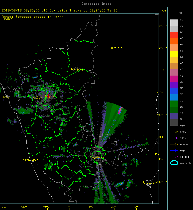Click the 300 mark on the horizontal axis
This screenshot has height=210, width=193.
(x=135, y=207)
